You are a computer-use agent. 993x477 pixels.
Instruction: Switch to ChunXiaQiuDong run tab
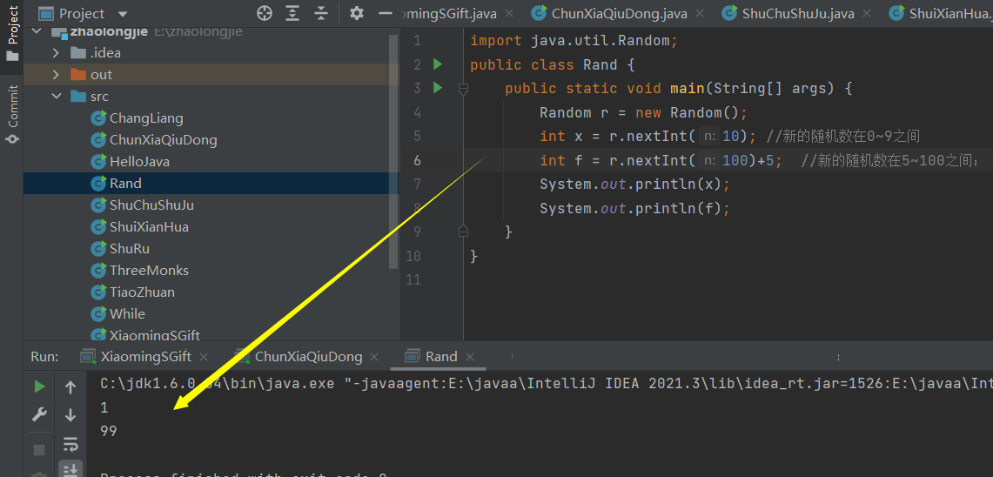(x=308, y=357)
